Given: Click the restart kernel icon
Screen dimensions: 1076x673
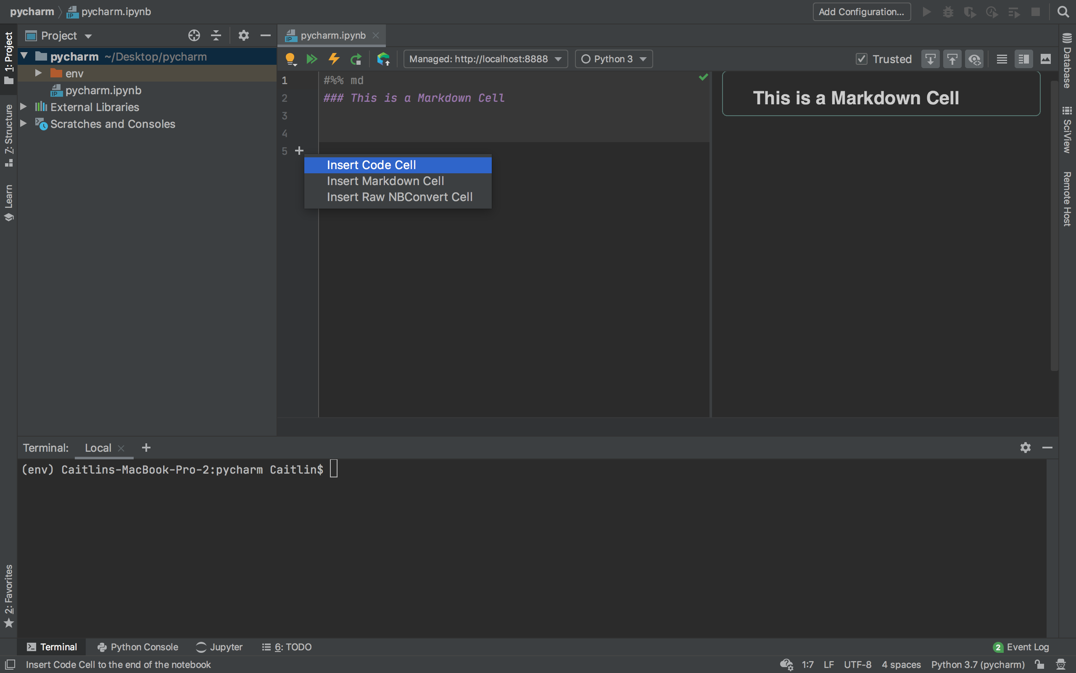Looking at the screenshot, I should [x=356, y=59].
